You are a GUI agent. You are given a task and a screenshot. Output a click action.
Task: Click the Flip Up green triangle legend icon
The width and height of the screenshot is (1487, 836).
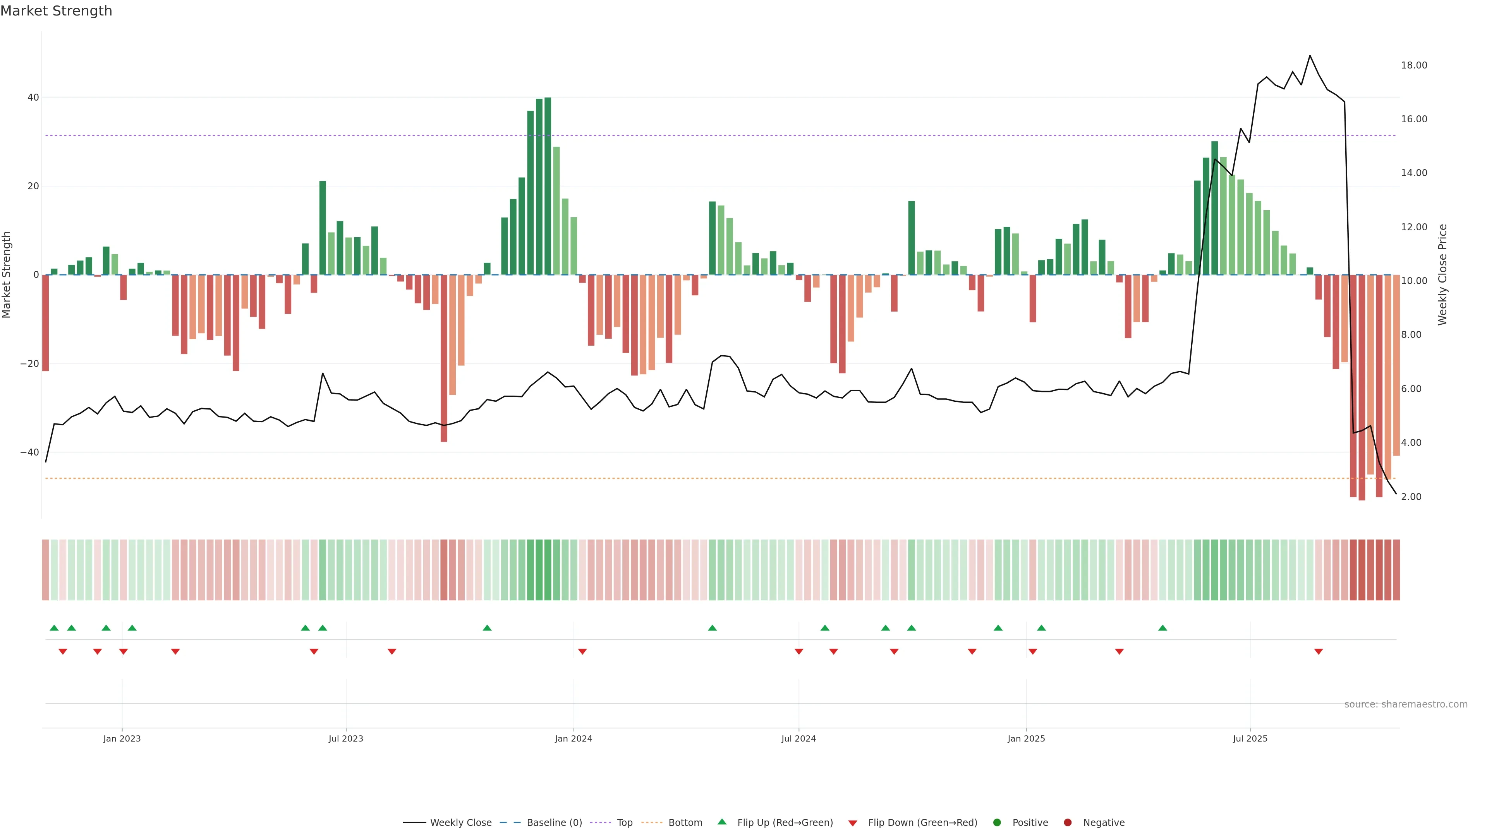coord(721,822)
